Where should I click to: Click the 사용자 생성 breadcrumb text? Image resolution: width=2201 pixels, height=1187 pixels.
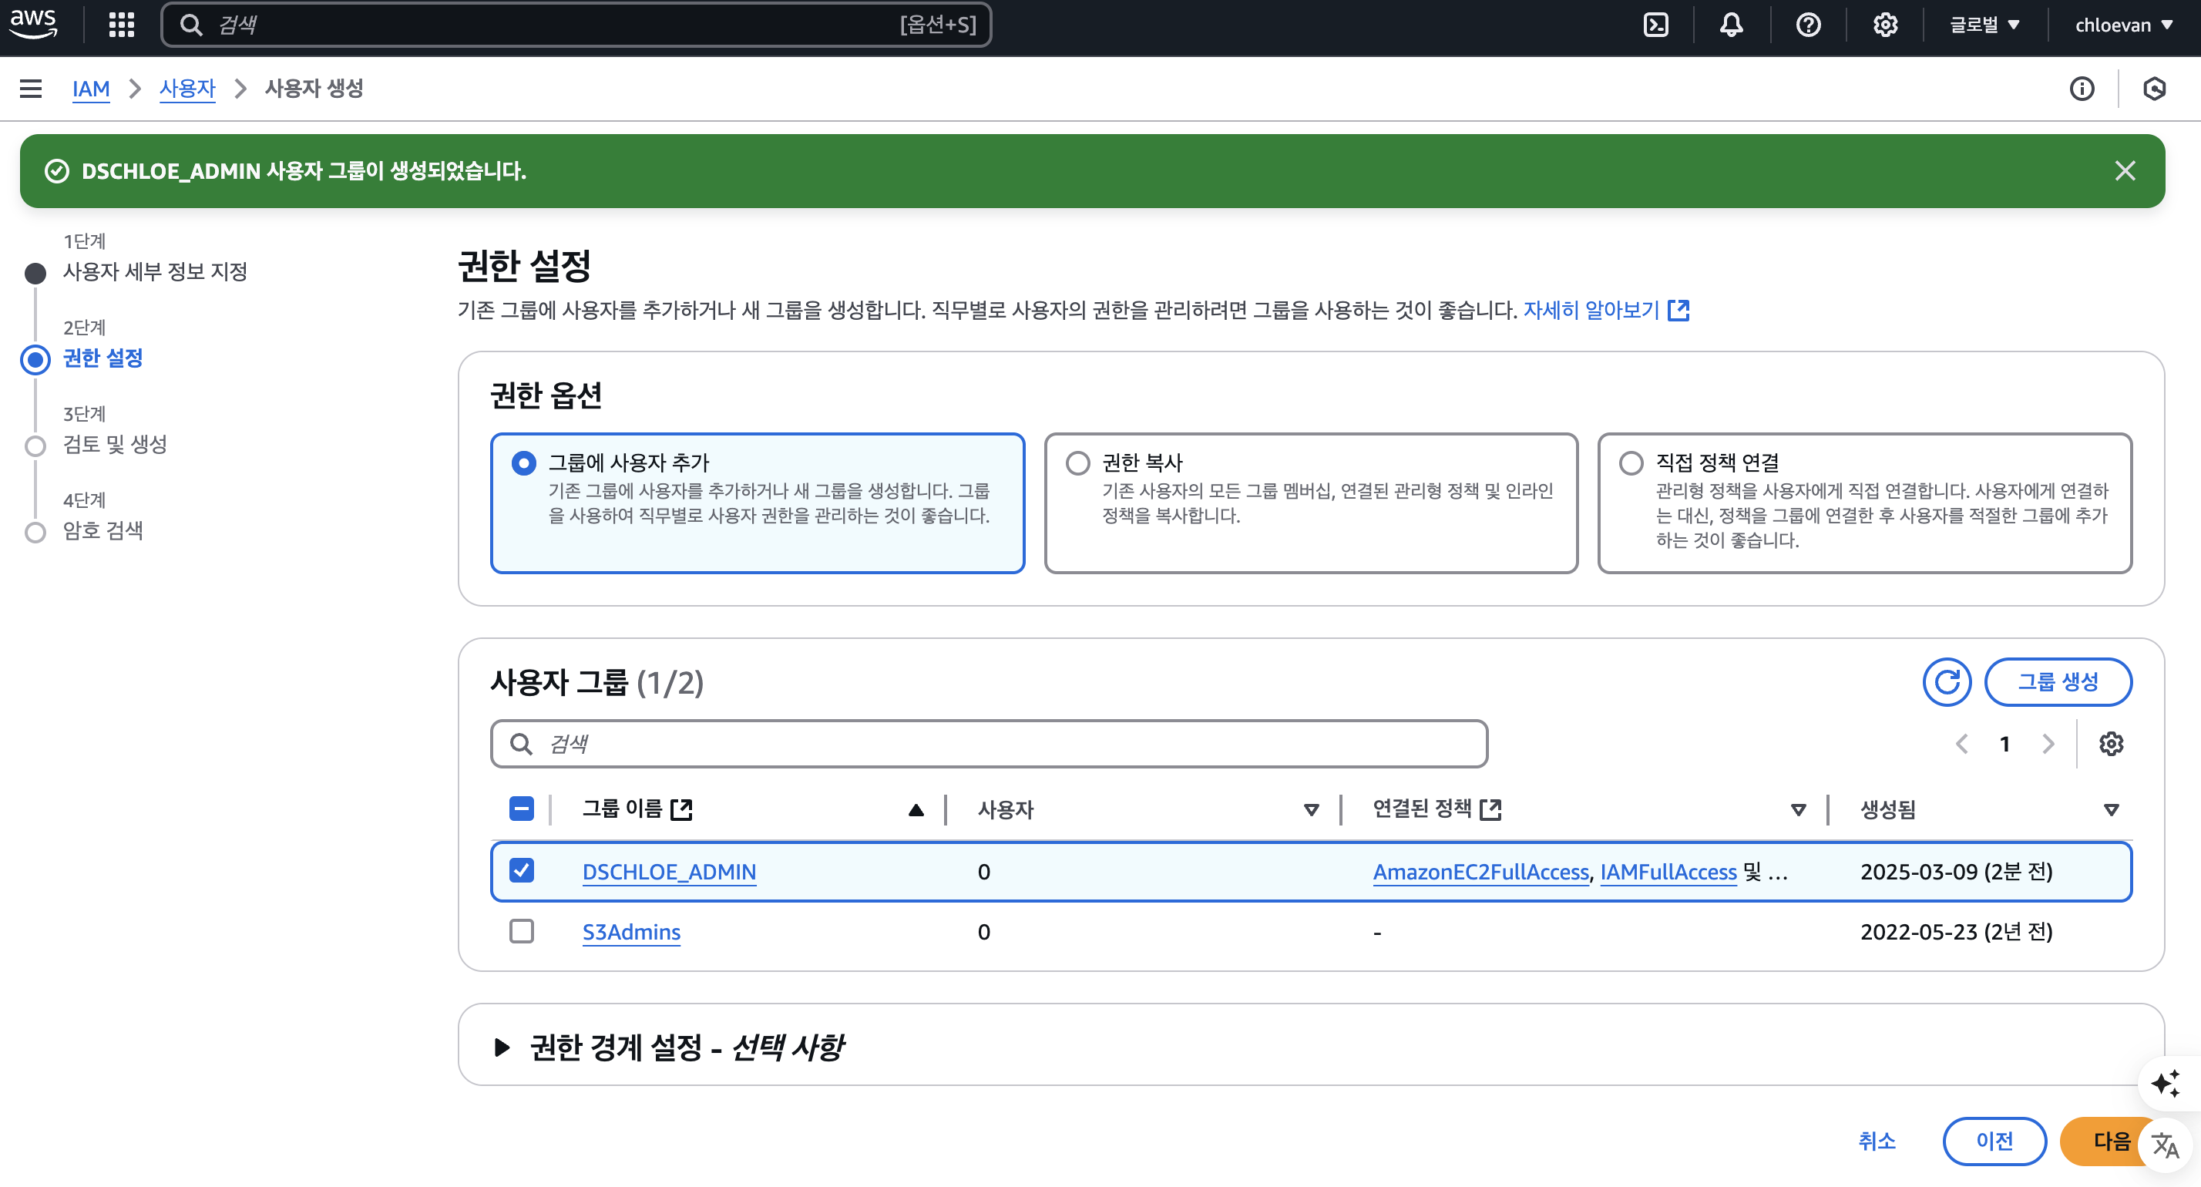click(x=314, y=89)
